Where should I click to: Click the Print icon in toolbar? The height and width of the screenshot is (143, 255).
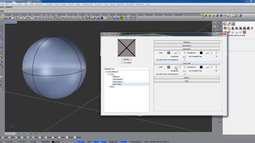point(9,18)
